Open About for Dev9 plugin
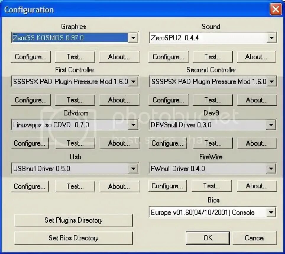 pyautogui.click(x=257, y=143)
